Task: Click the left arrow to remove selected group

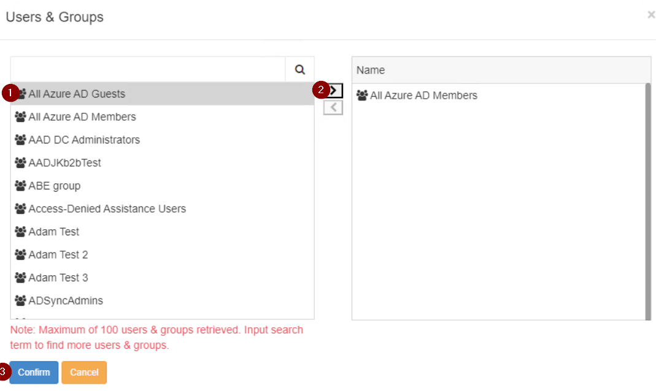Action: [x=332, y=107]
